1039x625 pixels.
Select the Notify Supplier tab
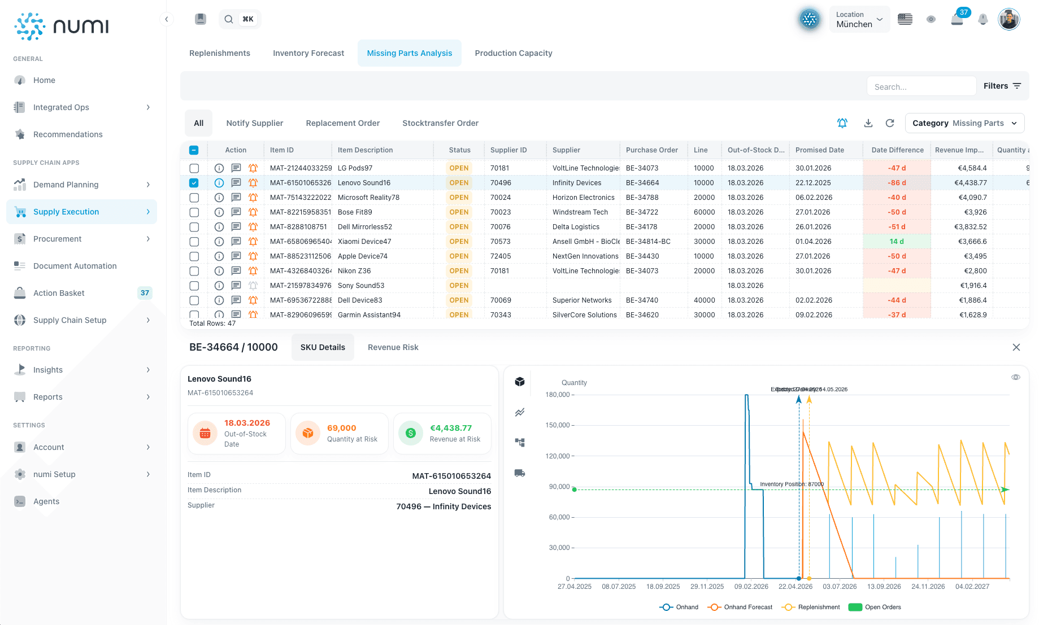(x=255, y=123)
